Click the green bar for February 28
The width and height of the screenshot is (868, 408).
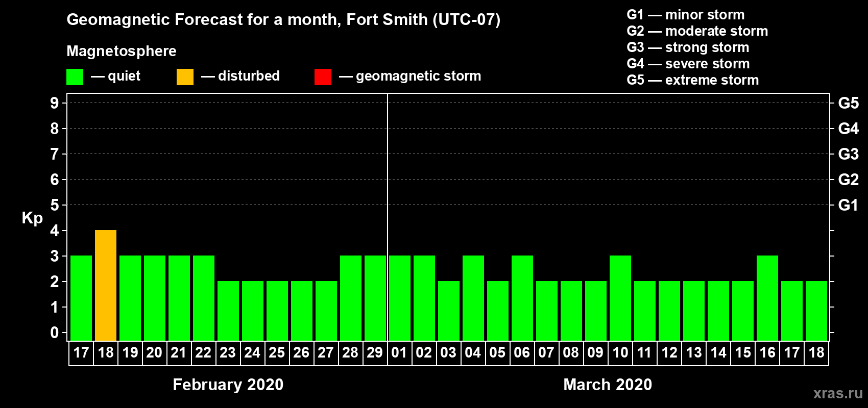(x=351, y=298)
